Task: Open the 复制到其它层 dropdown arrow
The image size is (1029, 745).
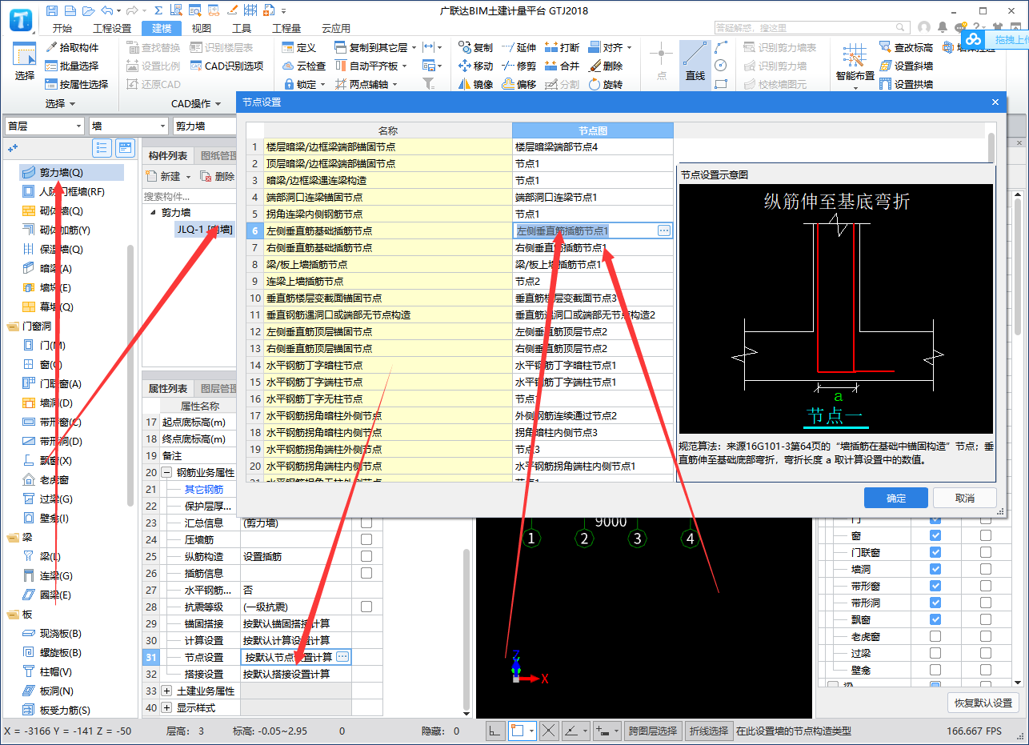Action: click(413, 48)
